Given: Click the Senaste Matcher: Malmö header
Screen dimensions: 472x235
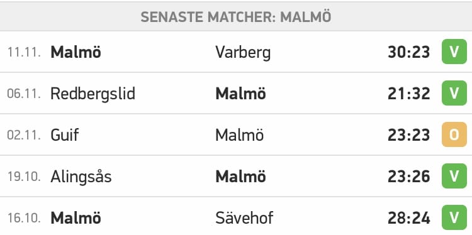Looking at the screenshot, I should pos(236,17).
